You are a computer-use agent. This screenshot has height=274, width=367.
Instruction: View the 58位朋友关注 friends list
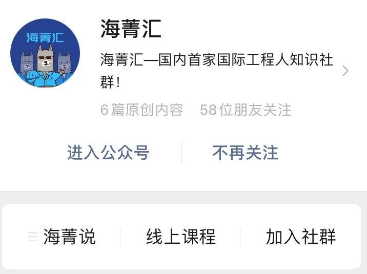pos(246,110)
